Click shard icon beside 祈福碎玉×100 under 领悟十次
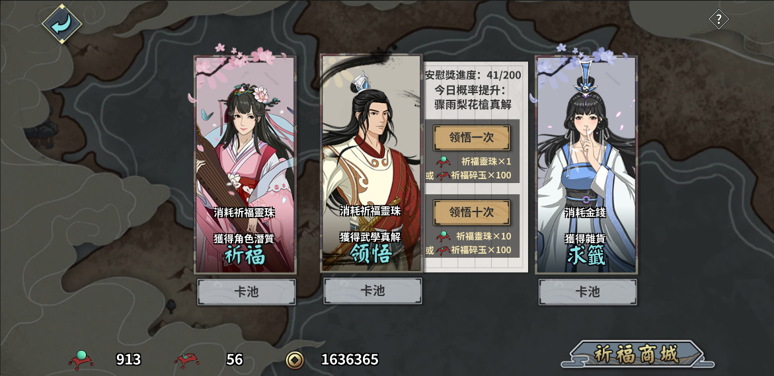Image resolution: width=774 pixels, height=376 pixels. pyautogui.click(x=443, y=250)
